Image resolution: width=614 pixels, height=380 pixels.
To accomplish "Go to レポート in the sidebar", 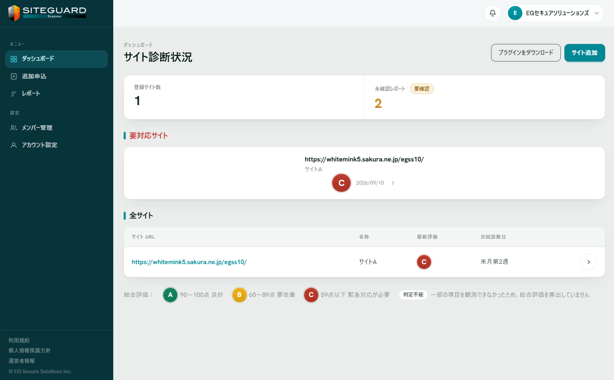I will (x=56, y=94).
